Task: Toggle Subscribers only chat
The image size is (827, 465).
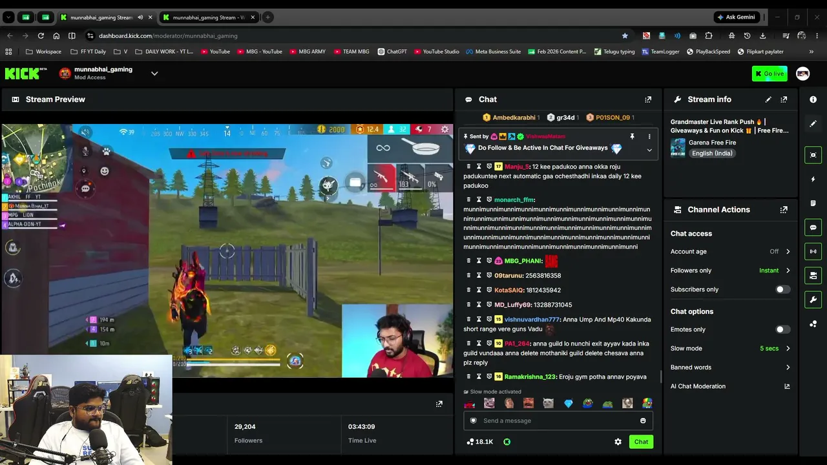Action: pyautogui.click(x=782, y=289)
